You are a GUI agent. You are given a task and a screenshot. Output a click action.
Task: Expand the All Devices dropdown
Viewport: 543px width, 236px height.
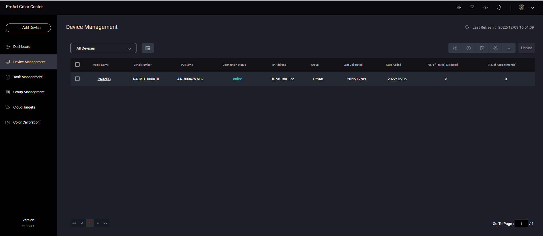coord(103,48)
